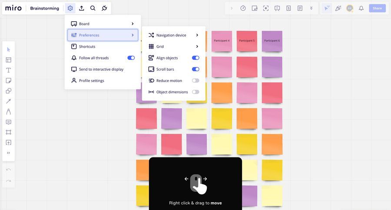Select the Sticky note tool
This screenshot has height=210, width=391.
8,81
